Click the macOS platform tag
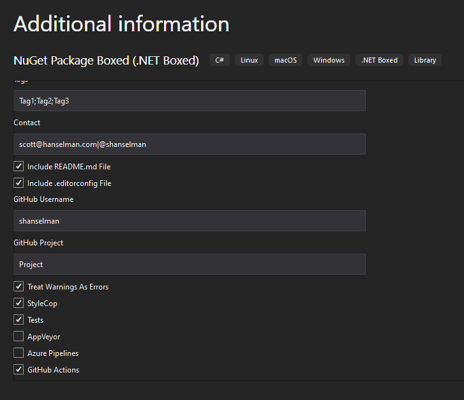Screen dimensions: 464x400 285,60
